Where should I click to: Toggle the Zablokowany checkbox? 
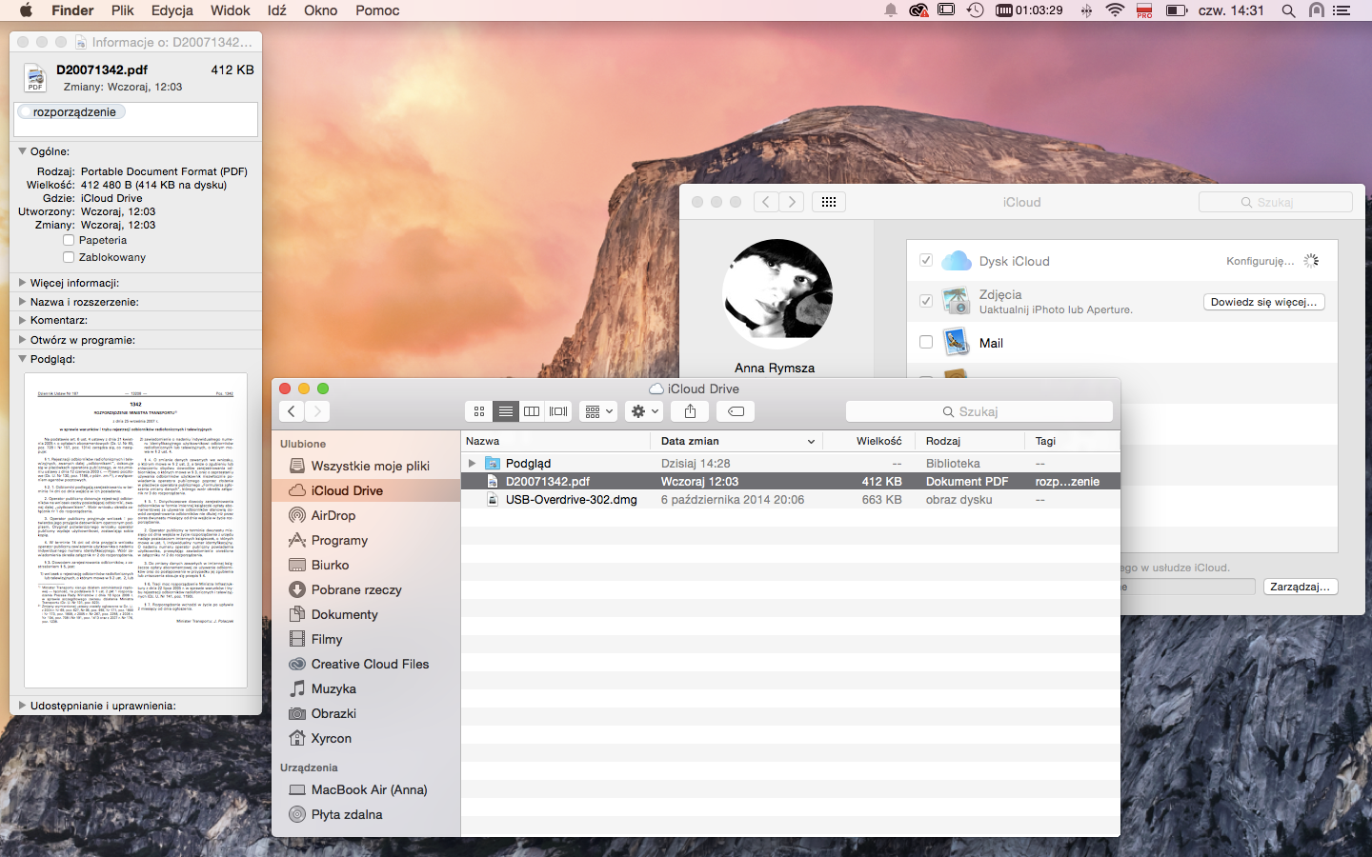69,257
